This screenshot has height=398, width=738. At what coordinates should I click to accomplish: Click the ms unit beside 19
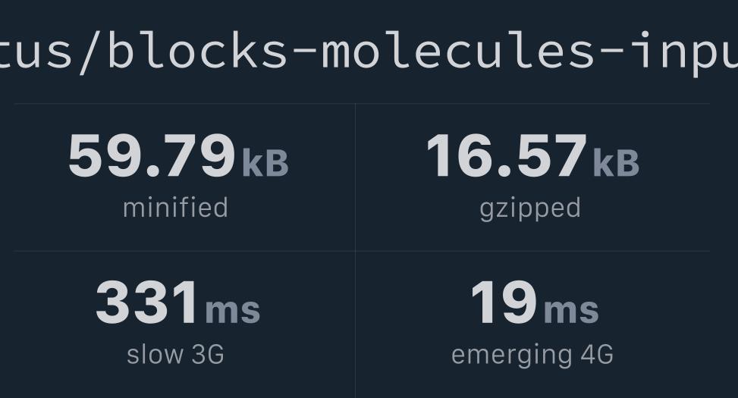click(x=571, y=310)
